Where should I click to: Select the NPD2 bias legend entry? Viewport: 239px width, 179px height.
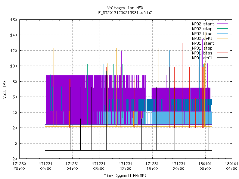point(202,34)
